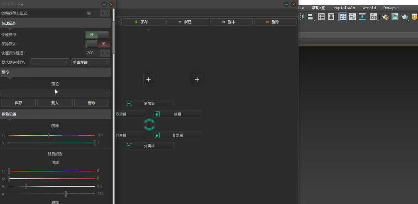Click the bracket icon of 成组
The height and width of the screenshot is (204, 418).
click(x=157, y=114)
